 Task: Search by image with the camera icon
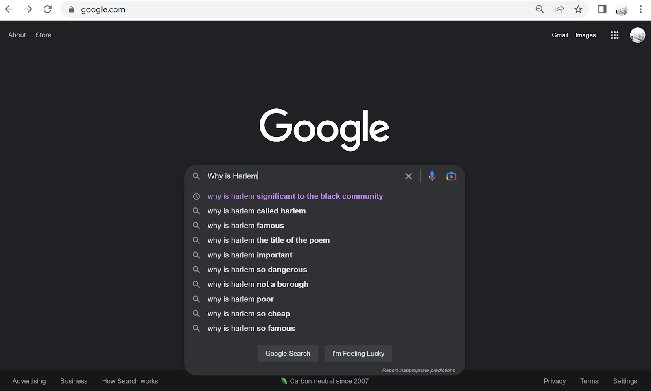click(451, 176)
